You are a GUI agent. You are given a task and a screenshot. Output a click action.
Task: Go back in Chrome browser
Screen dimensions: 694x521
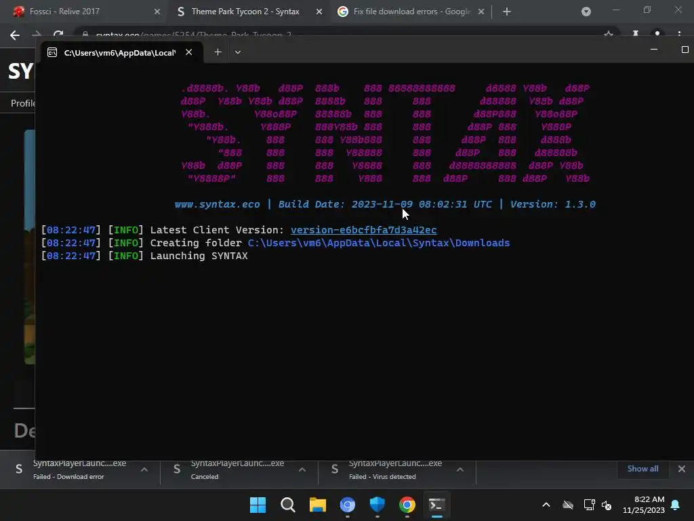point(15,35)
